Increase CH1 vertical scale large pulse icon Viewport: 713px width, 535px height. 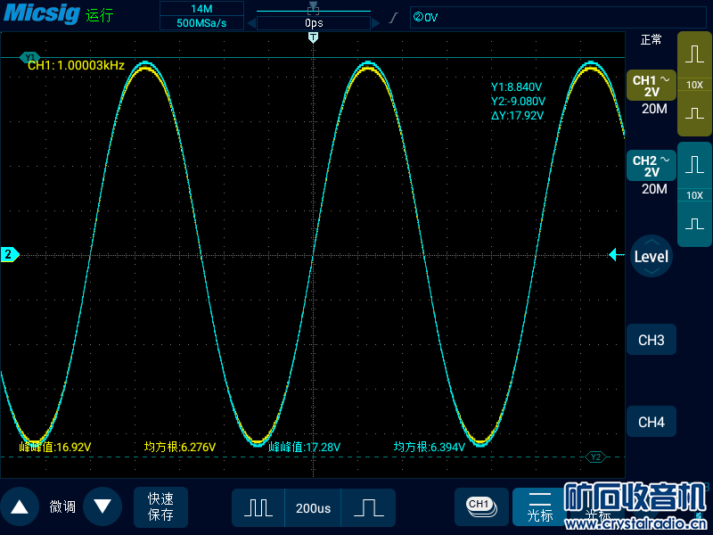tap(694, 53)
